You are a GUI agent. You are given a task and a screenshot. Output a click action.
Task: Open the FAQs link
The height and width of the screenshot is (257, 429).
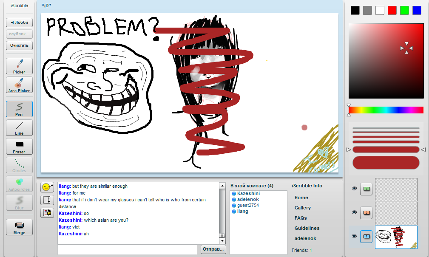click(301, 218)
